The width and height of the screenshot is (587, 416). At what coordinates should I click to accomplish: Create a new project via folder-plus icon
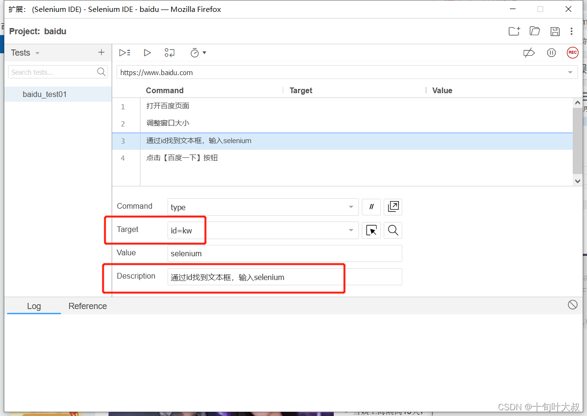coord(514,31)
